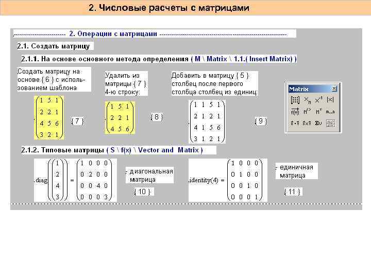Viewport: 371px width, 278px height.
Task: Click the '2.1. Создать матрицу' heading
Action: (54, 46)
